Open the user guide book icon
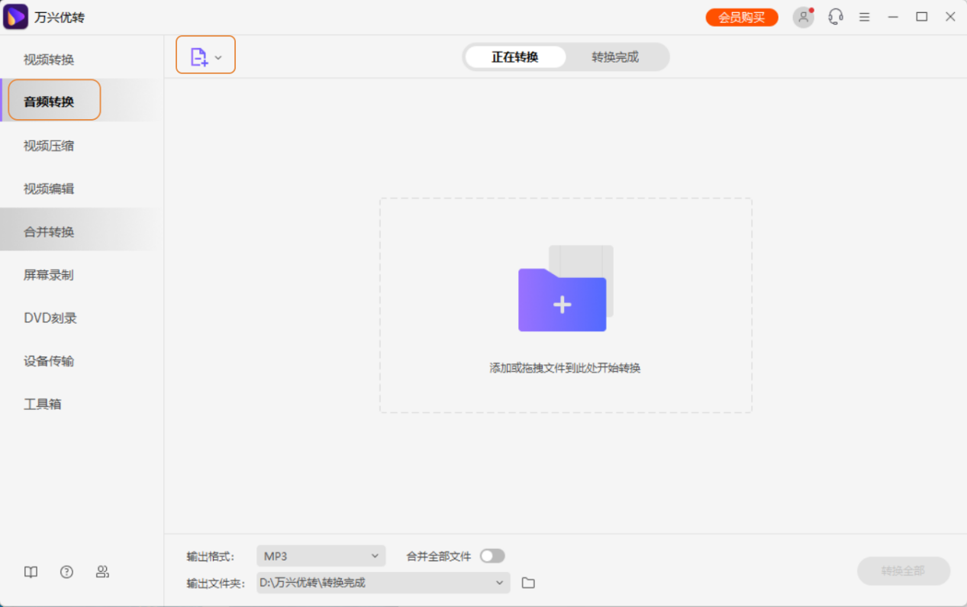Screen dimensions: 967x607 click(x=30, y=571)
